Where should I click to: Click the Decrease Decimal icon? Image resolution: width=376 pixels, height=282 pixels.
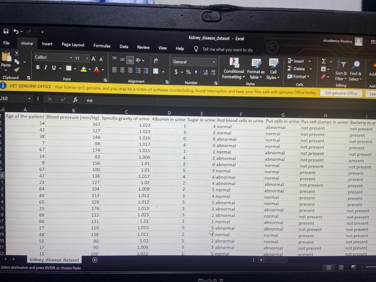click(x=213, y=72)
